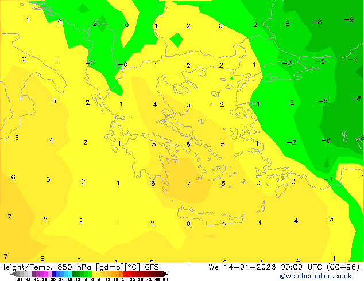Click the "-3" temperature value on the map

pyautogui.click(x=287, y=63)
